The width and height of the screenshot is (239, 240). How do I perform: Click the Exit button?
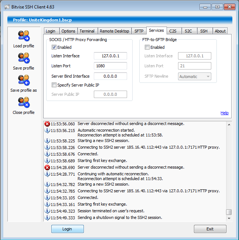tap(210, 229)
